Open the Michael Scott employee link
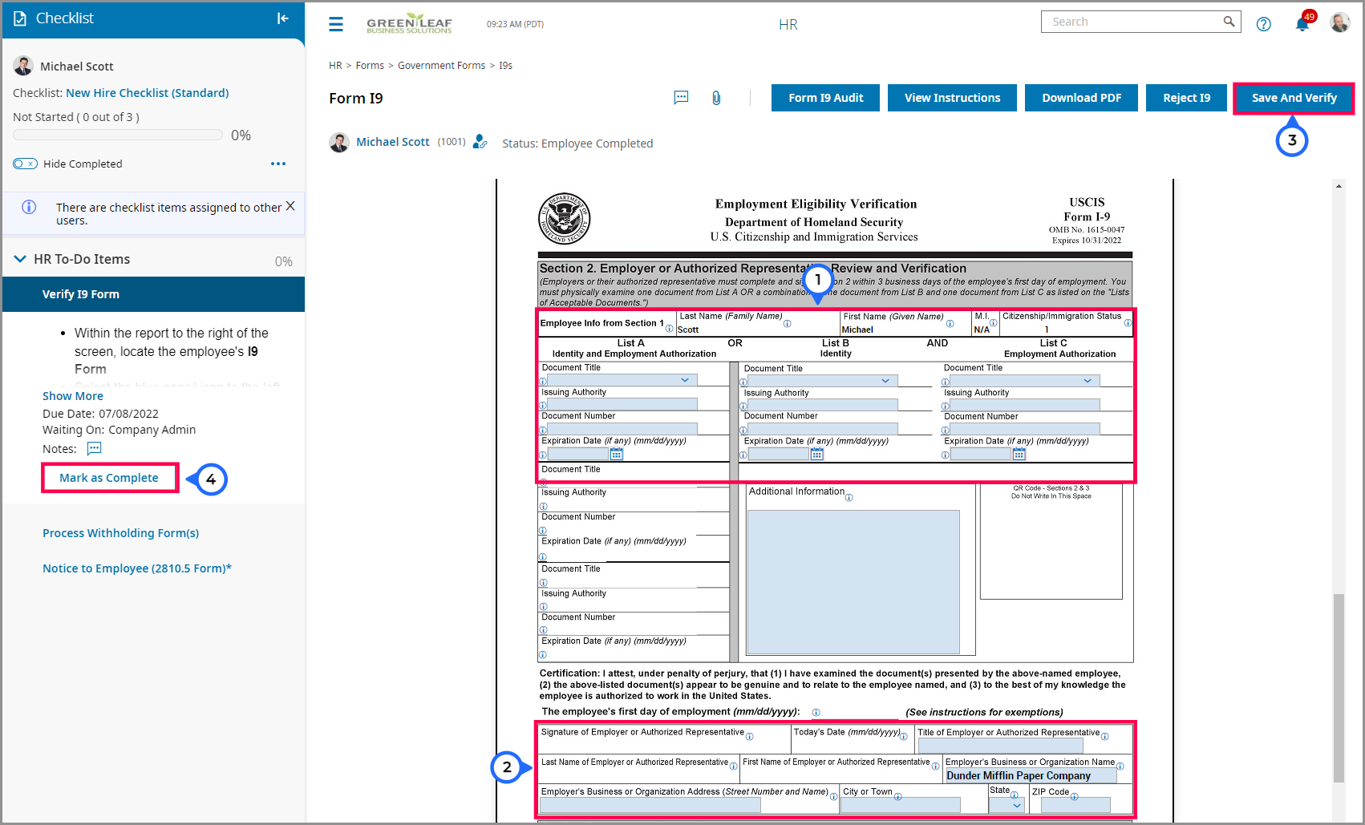Image resolution: width=1365 pixels, height=825 pixels. tap(393, 142)
